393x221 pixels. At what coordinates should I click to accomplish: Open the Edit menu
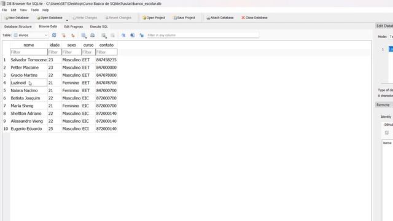[14, 10]
